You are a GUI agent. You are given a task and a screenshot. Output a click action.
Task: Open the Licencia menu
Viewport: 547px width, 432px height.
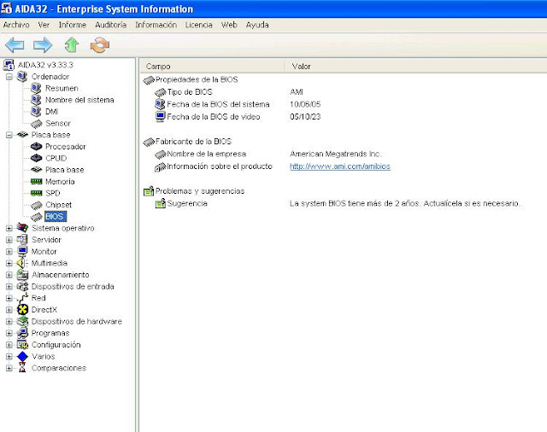click(x=199, y=25)
